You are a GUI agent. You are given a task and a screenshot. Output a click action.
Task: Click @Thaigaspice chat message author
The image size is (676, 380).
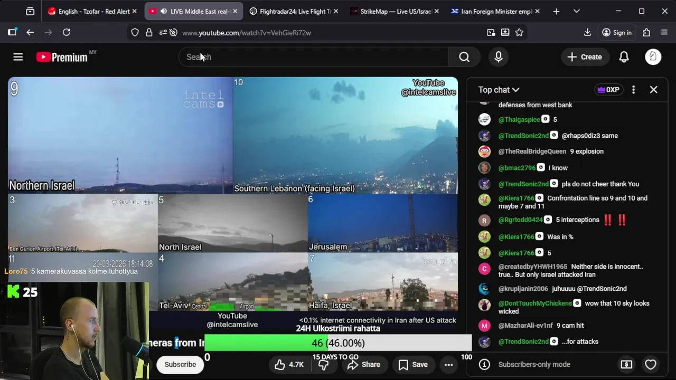[x=519, y=120]
